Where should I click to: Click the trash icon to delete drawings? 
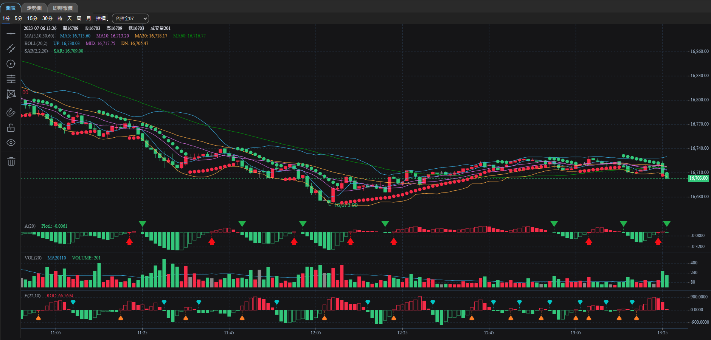click(11, 161)
